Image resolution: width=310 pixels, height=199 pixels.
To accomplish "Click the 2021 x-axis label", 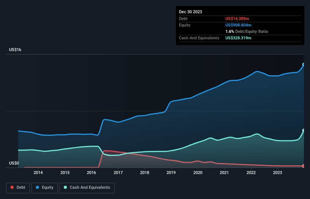I will click(224, 173).
